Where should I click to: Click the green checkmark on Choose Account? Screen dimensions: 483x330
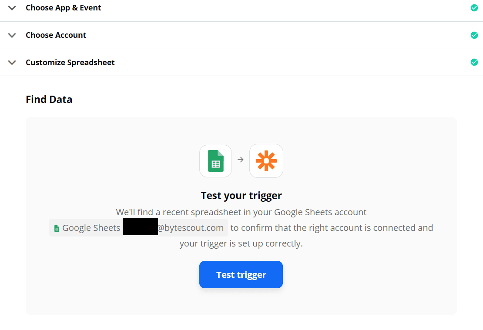[x=474, y=35]
